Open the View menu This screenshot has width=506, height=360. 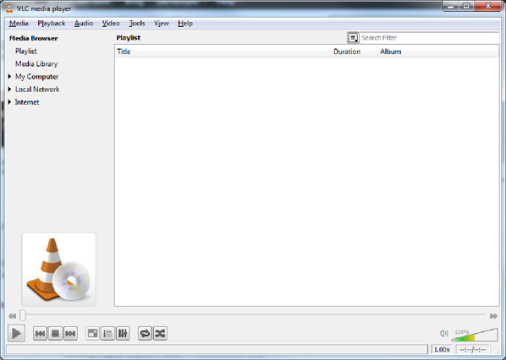point(162,23)
